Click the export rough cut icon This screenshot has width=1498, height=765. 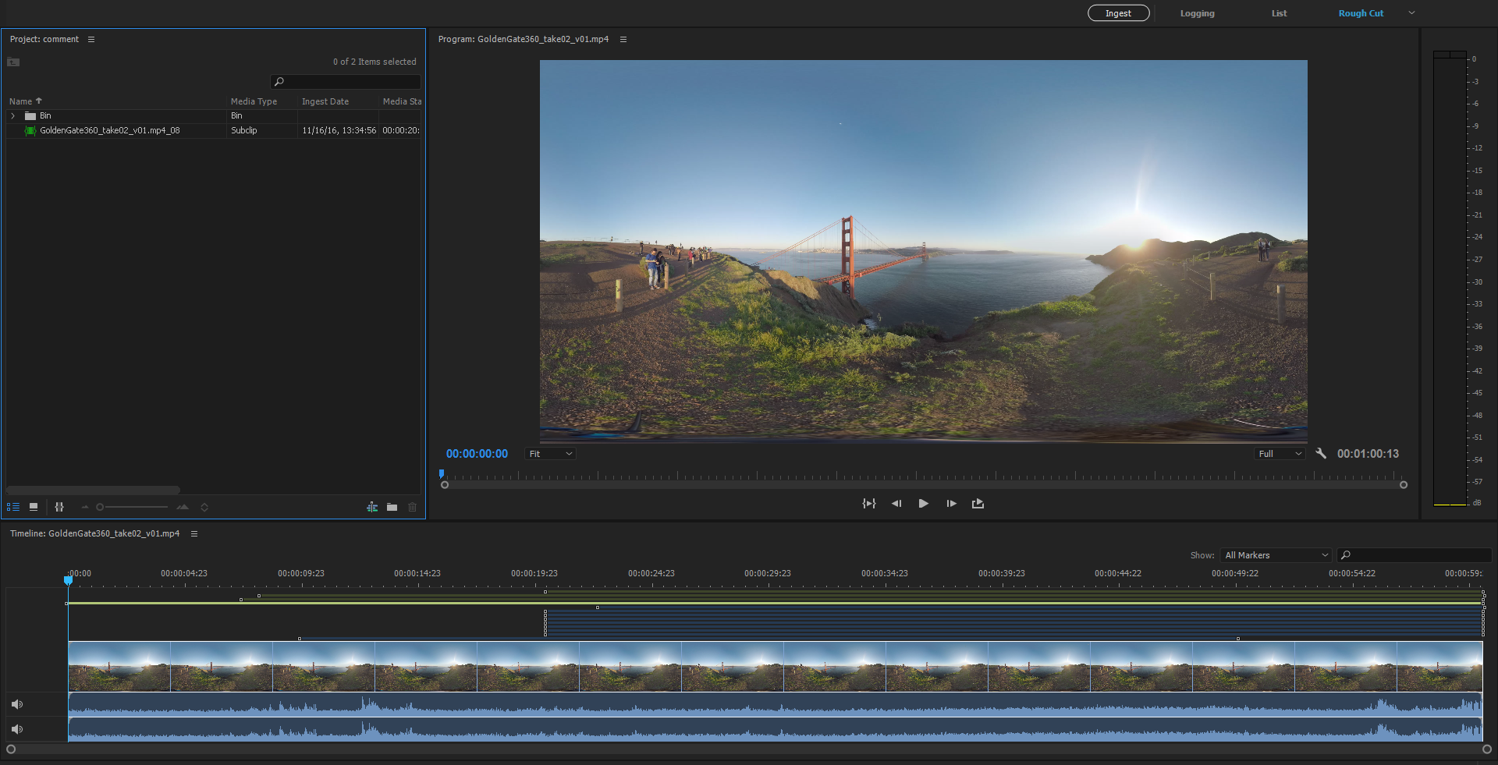tap(978, 504)
